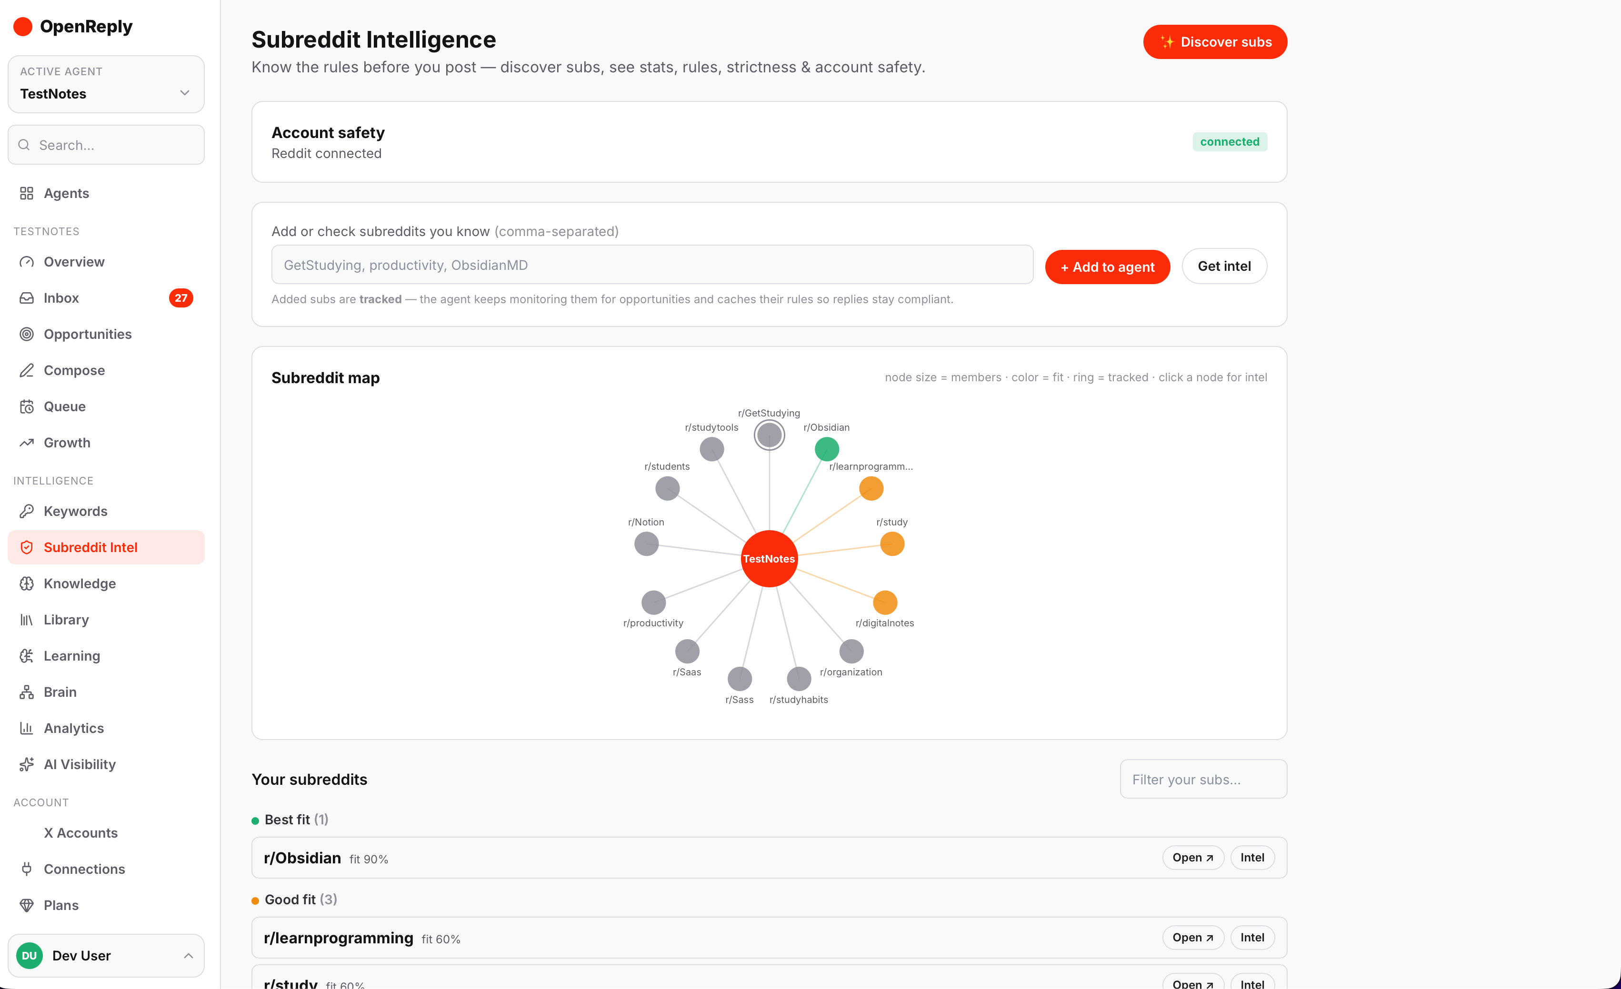
Task: Expand the Dev User account menu chevron
Action: coord(188,956)
